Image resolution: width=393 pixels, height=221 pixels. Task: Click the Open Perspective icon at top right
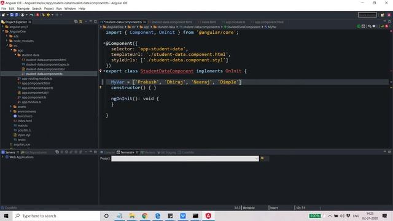click(x=382, y=15)
